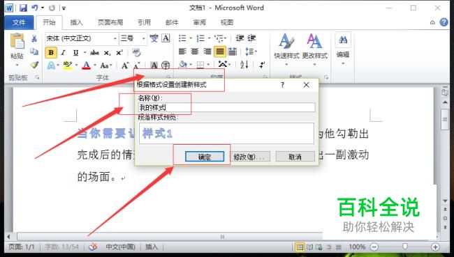
Task: Switch to the Mailings tab
Action: [x=172, y=22]
